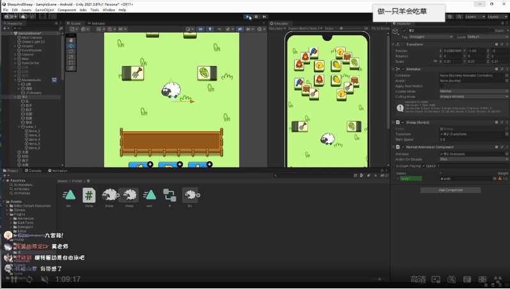510x289 pixels.
Task: Open the Window menu
Action: pos(109,10)
